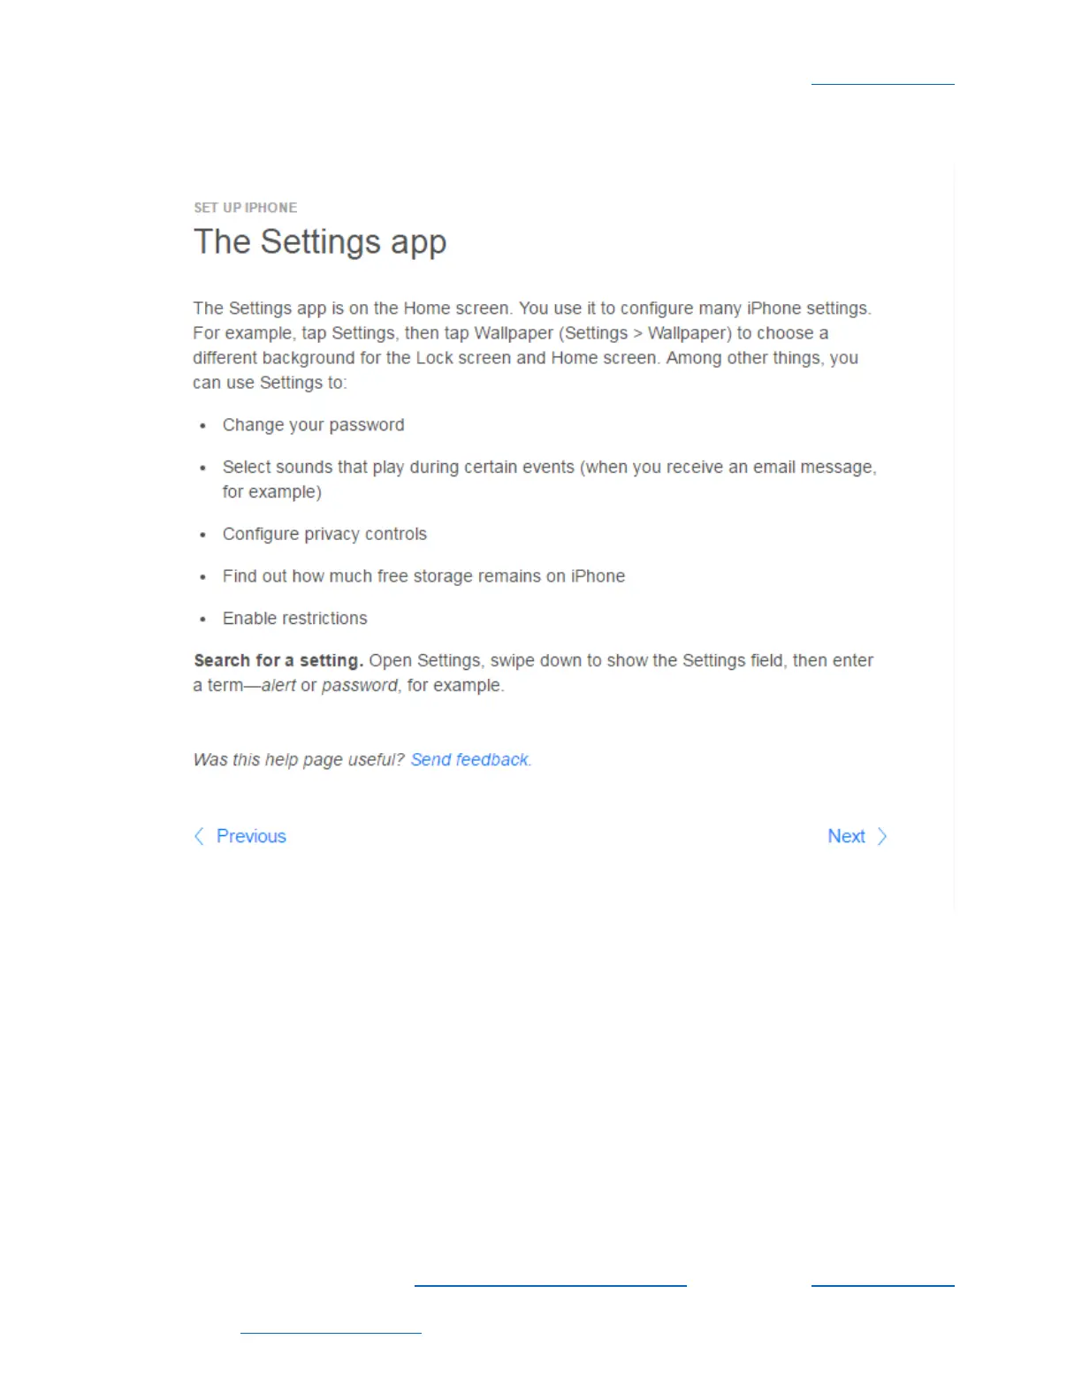Click the Was this help page useful text
The width and height of the screenshot is (1082, 1400).
(x=299, y=760)
